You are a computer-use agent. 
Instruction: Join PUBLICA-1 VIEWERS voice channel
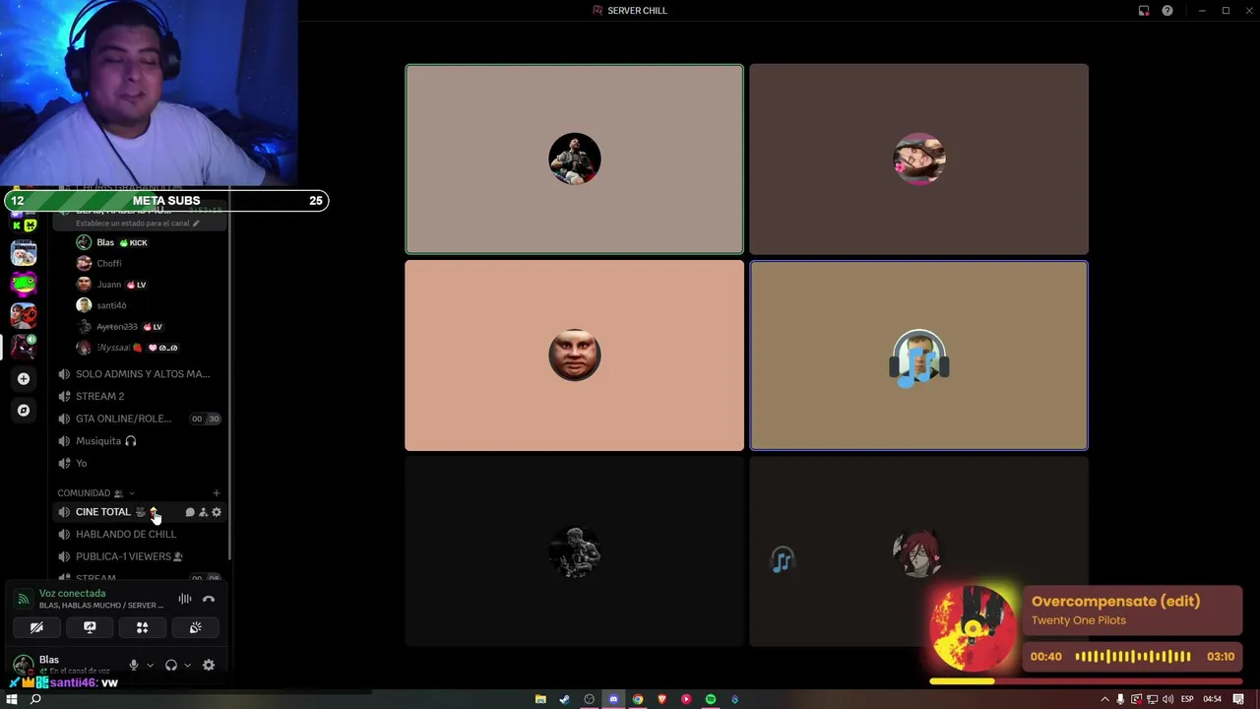pos(138,556)
